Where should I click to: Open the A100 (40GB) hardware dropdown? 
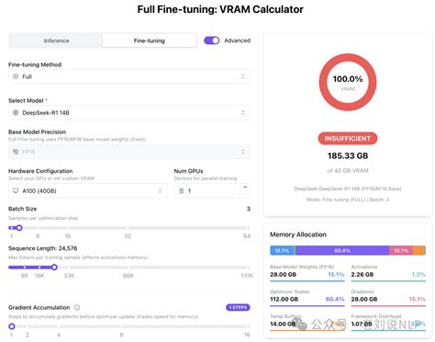tap(88, 191)
